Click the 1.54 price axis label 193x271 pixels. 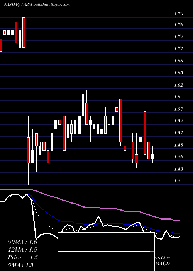pyautogui.click(x=179, y=121)
